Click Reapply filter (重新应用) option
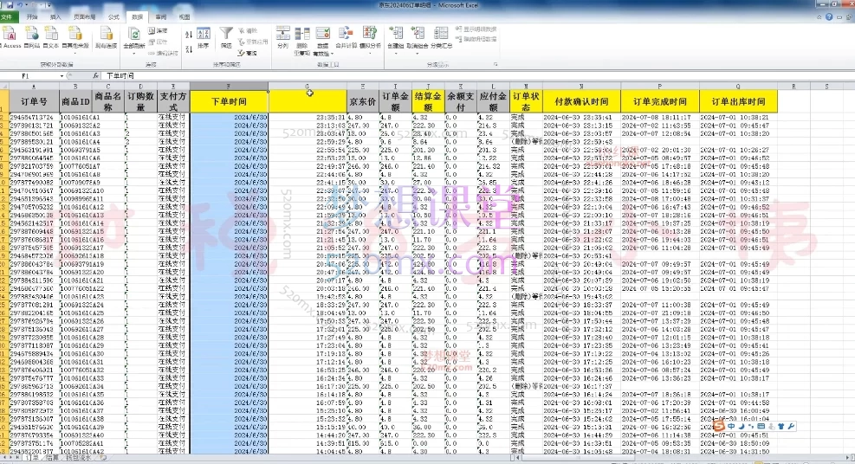Viewport: 855px width, 464px height. [253, 42]
